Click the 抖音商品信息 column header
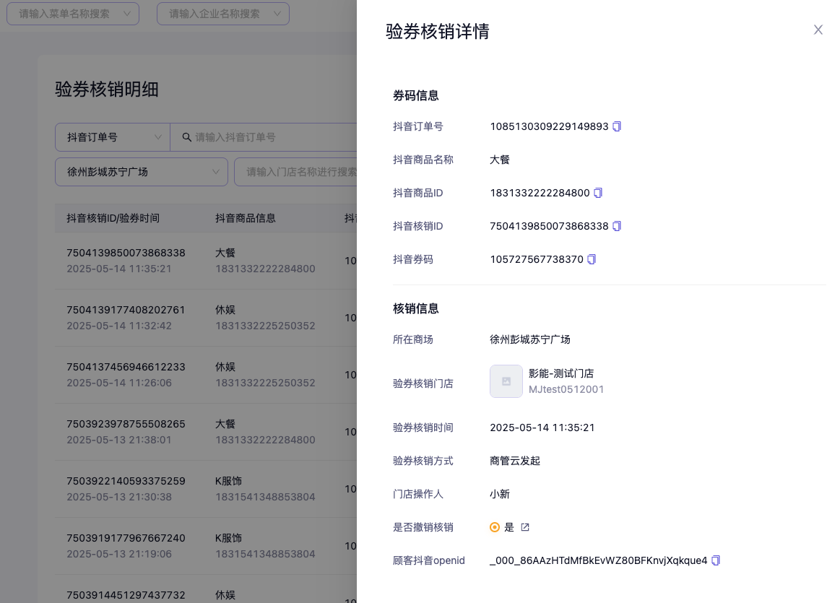The height and width of the screenshot is (603, 840). tap(246, 218)
